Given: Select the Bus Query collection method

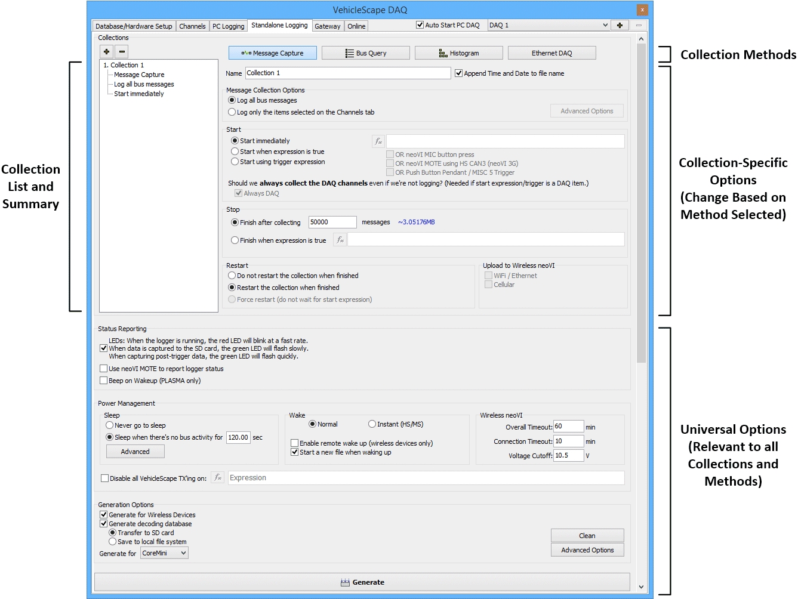Looking at the screenshot, I should (365, 53).
